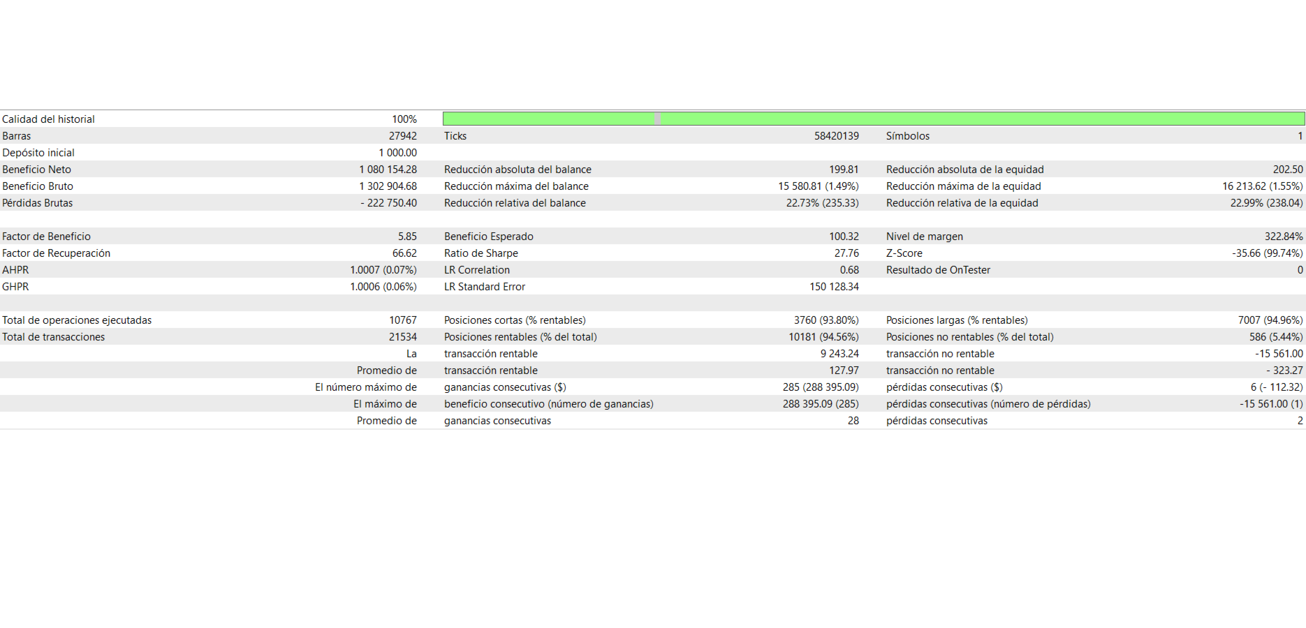Image resolution: width=1306 pixels, height=628 pixels.
Task: Select the Ticks value 58420139
Action: pyautogui.click(x=837, y=136)
